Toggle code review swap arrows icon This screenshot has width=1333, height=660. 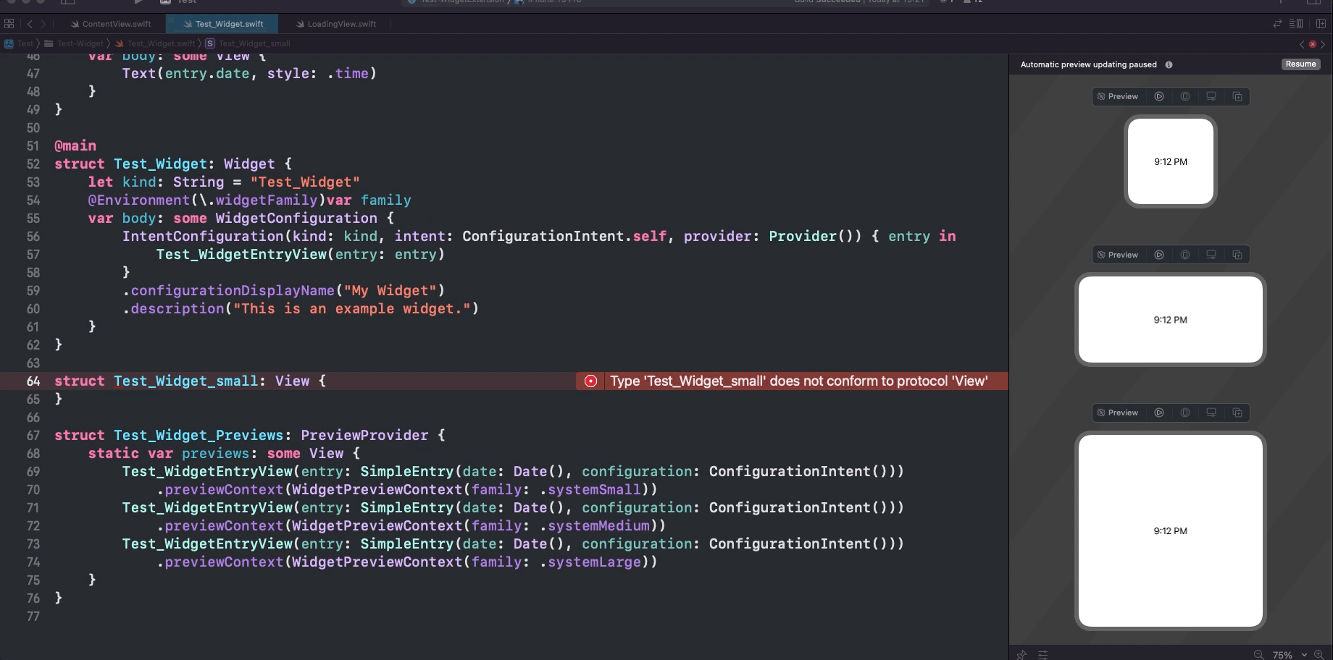[x=1277, y=24]
